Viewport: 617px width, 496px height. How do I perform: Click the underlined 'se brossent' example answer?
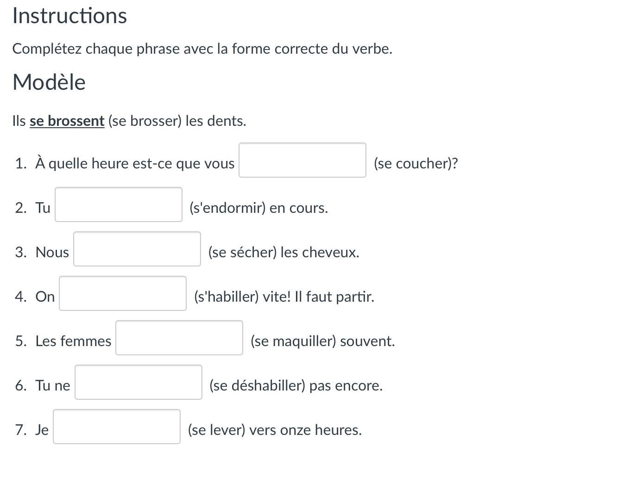point(67,121)
